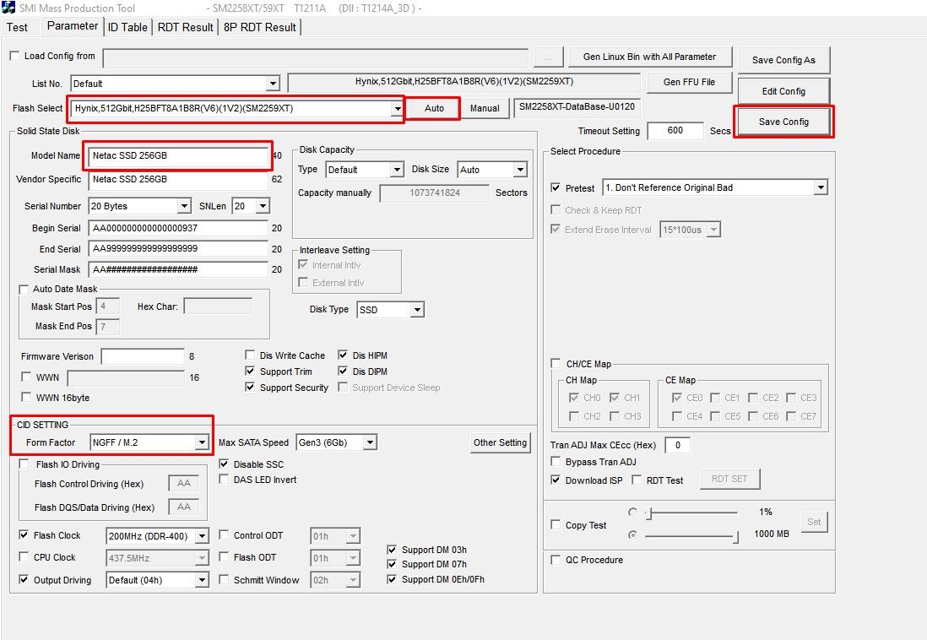This screenshot has height=640, width=927.
Task: Click the Auto flash select button
Action: [434, 108]
